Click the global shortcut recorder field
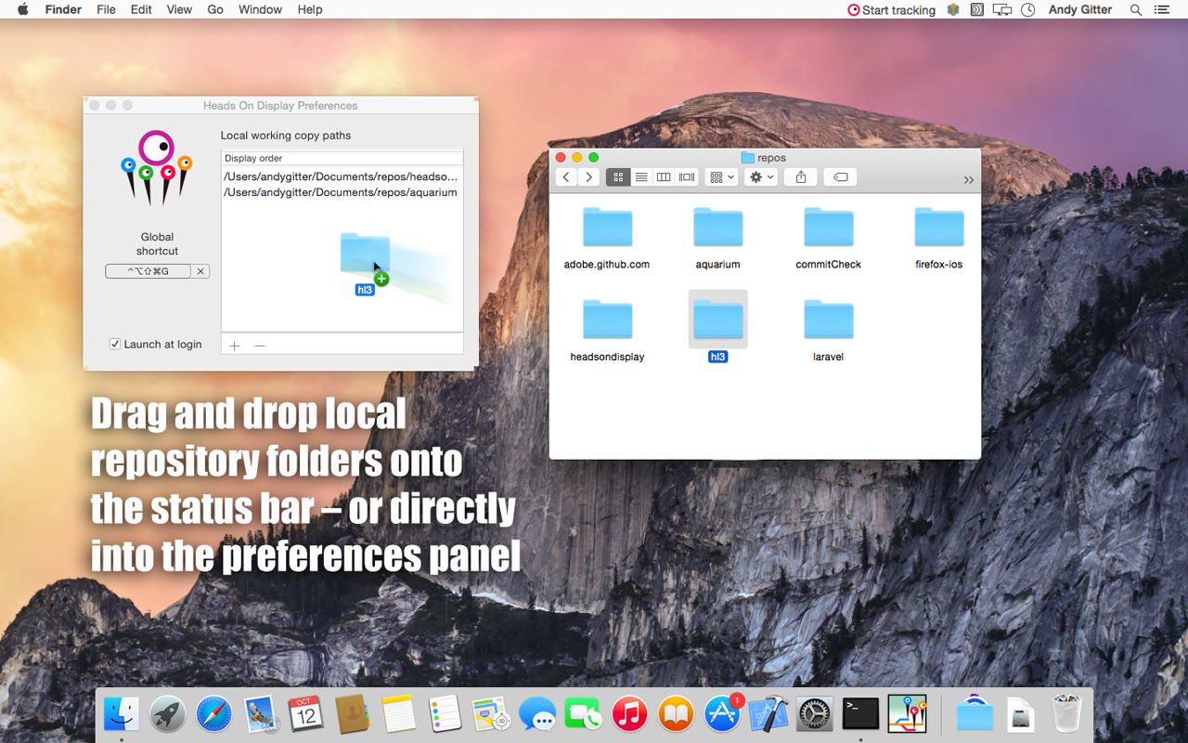Screen dimensions: 1188x743 pos(148,271)
